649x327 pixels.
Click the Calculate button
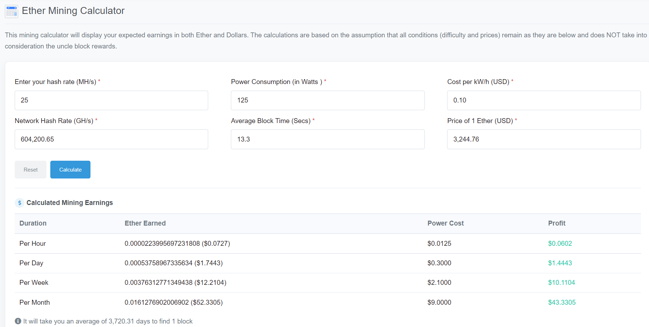(70, 170)
